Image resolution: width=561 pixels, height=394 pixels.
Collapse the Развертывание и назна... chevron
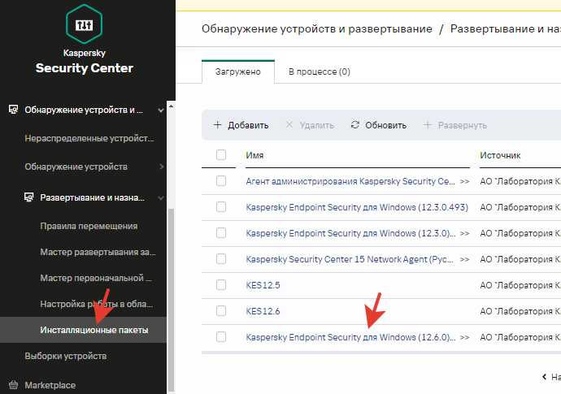[x=161, y=197]
